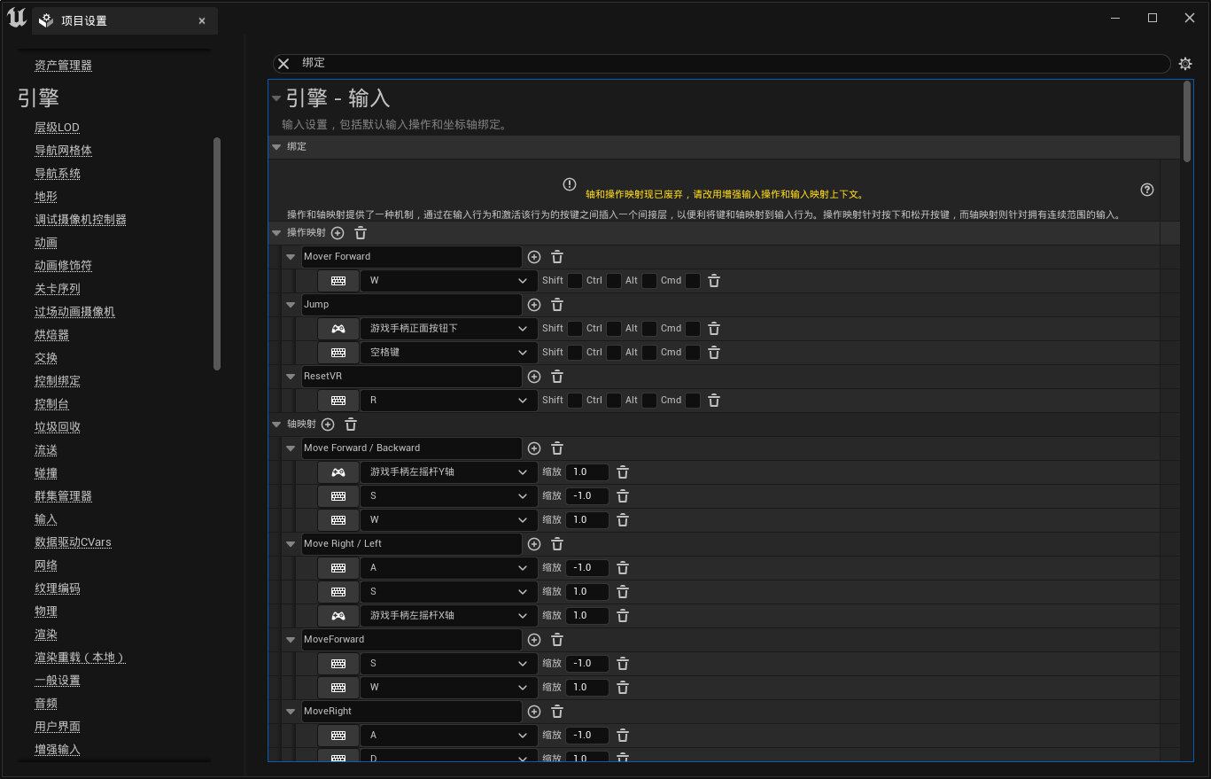The width and height of the screenshot is (1211, 779).
Task: Add a key to Move Forward / Backward axis
Action: click(534, 448)
